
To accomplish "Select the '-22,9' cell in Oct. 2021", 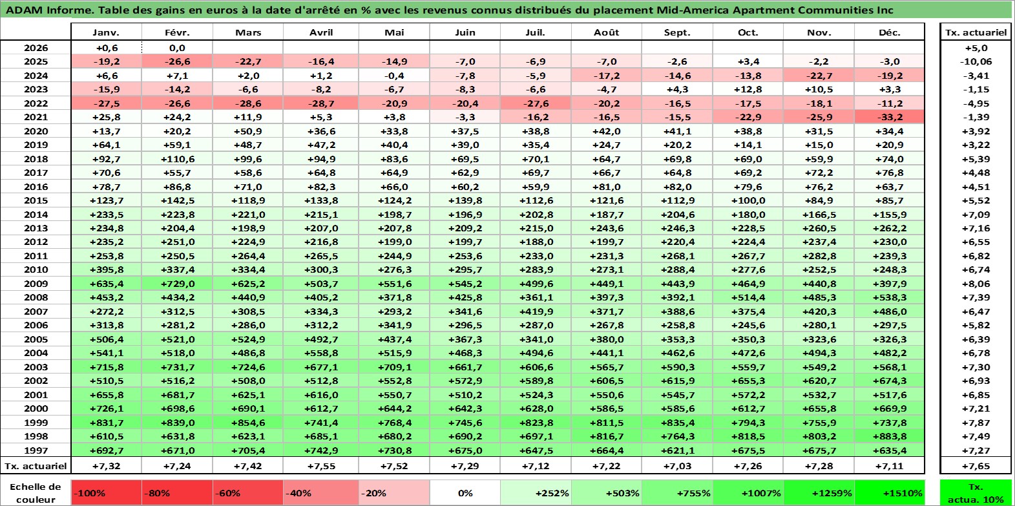I will click(x=748, y=117).
